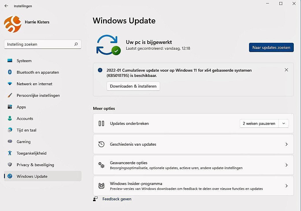Click the pause icon for Updates onderbreken

click(101, 123)
